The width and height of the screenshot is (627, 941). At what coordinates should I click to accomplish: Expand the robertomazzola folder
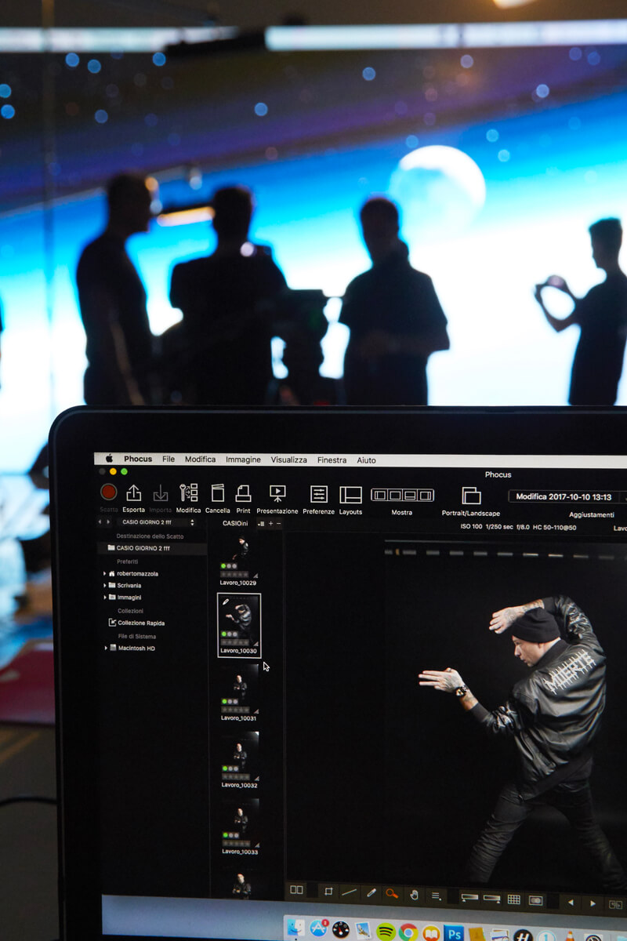[x=105, y=574]
